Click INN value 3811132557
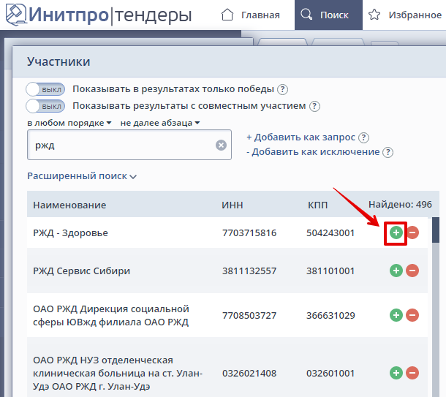 coord(249,271)
